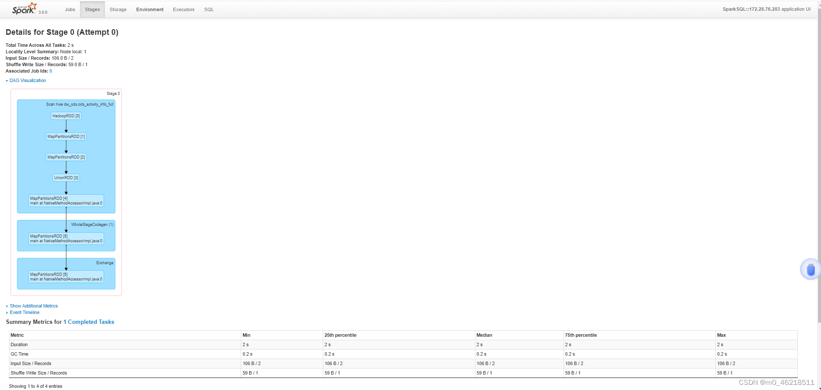Click the MapPartitionsRDD [2] node
This screenshot has height=390, width=821.
pos(66,157)
